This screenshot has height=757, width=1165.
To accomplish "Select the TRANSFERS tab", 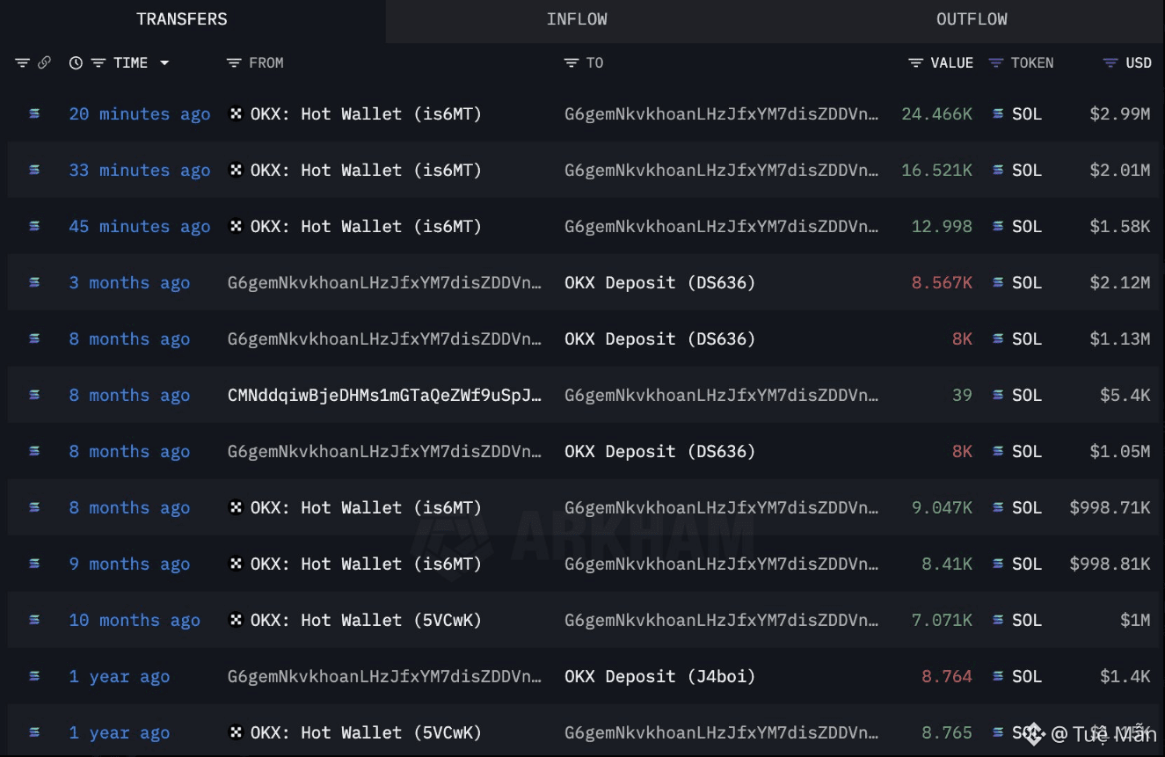I will coord(182,19).
